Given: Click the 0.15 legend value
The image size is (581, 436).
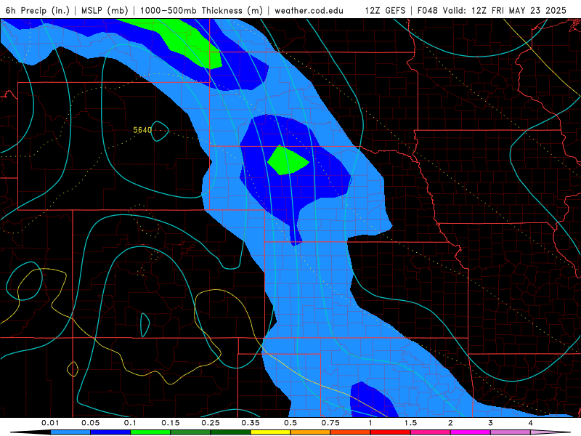Looking at the screenshot, I should (x=171, y=423).
